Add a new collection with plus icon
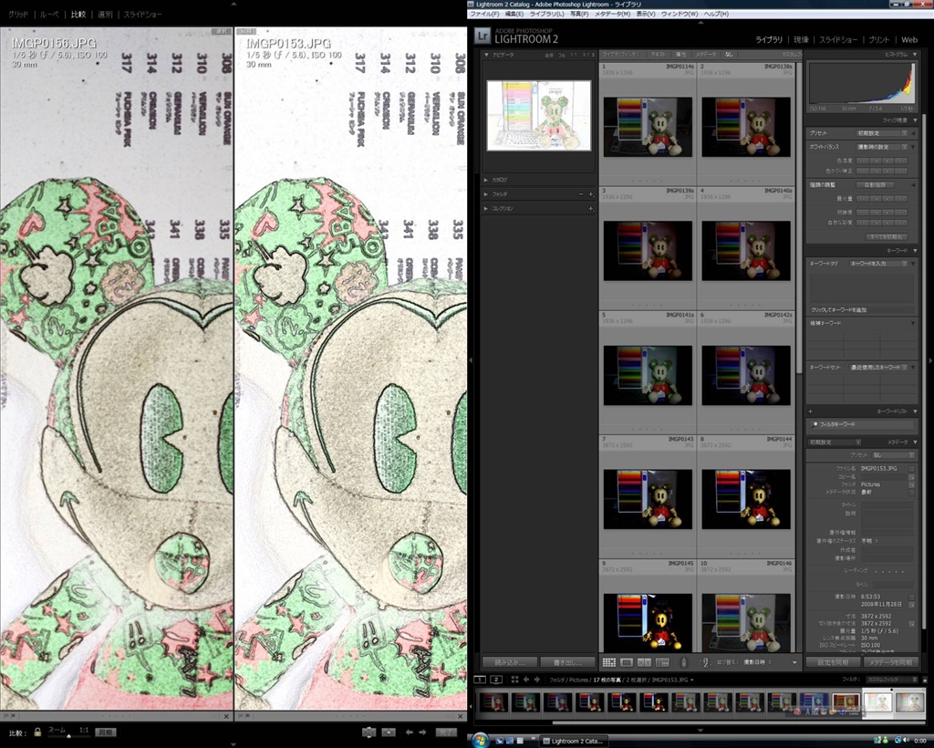This screenshot has width=934, height=748. tap(591, 209)
